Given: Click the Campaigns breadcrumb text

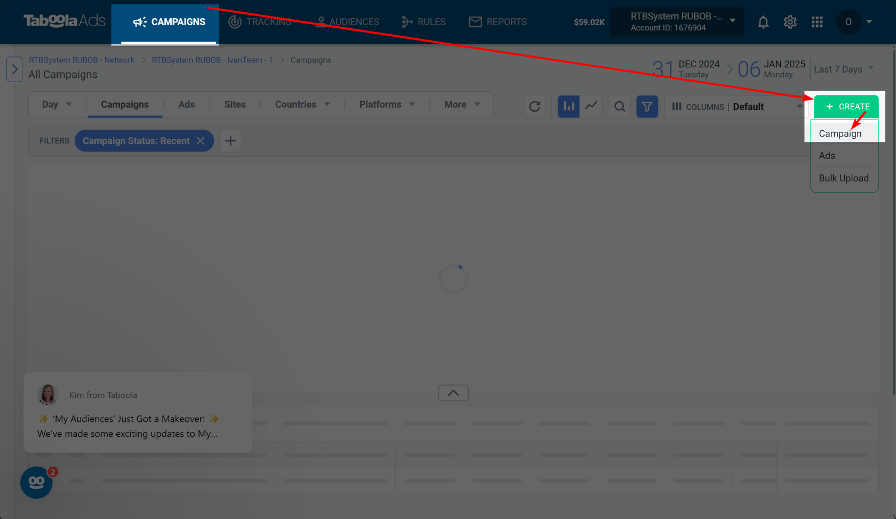Looking at the screenshot, I should tap(311, 60).
